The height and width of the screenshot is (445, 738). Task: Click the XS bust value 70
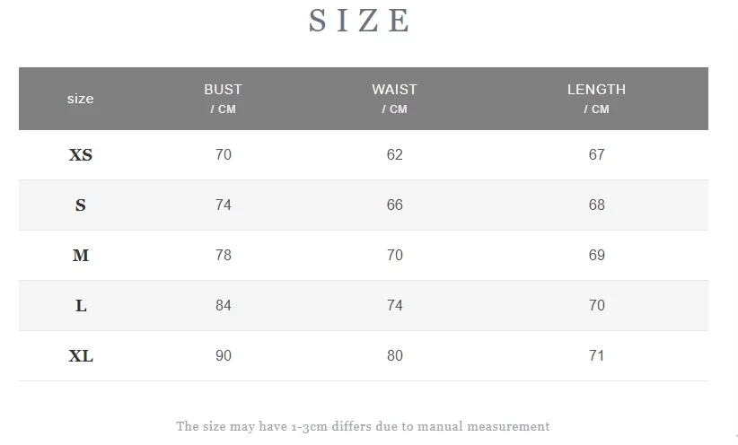(x=224, y=154)
